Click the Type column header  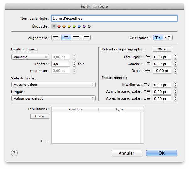click(119, 109)
